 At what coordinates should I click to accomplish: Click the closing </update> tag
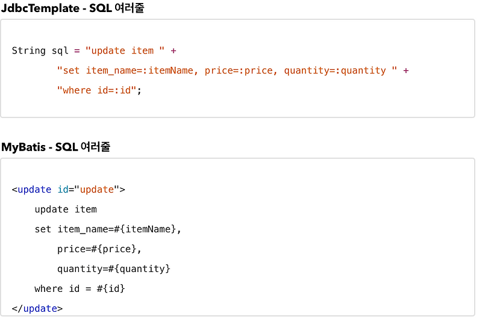[x=37, y=309]
